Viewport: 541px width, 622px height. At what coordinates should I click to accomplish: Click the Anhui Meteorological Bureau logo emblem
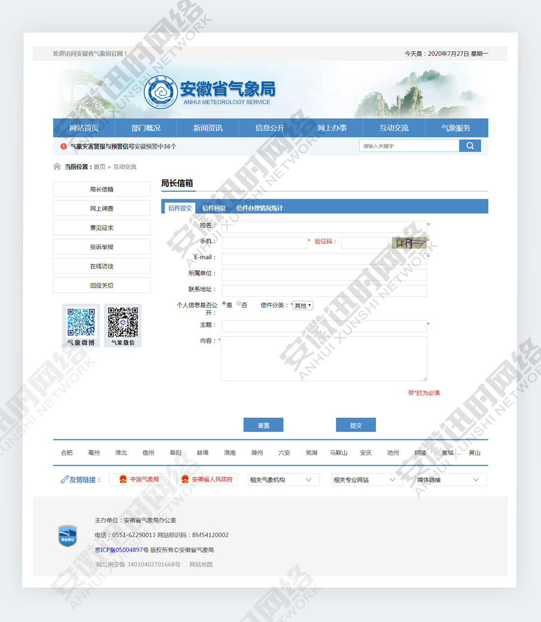(x=161, y=92)
